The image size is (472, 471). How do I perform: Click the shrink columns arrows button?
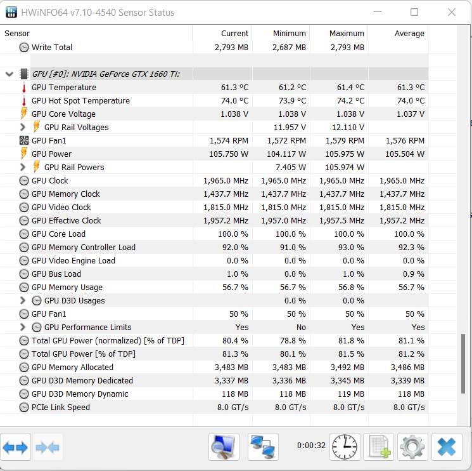[48, 447]
